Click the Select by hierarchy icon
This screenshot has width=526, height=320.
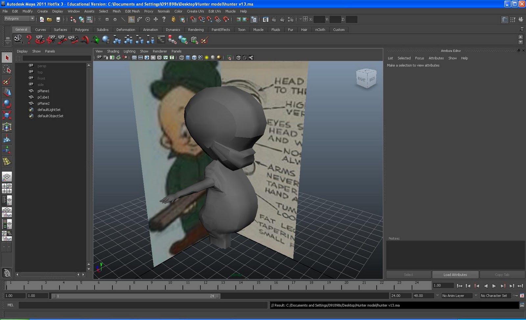73,19
